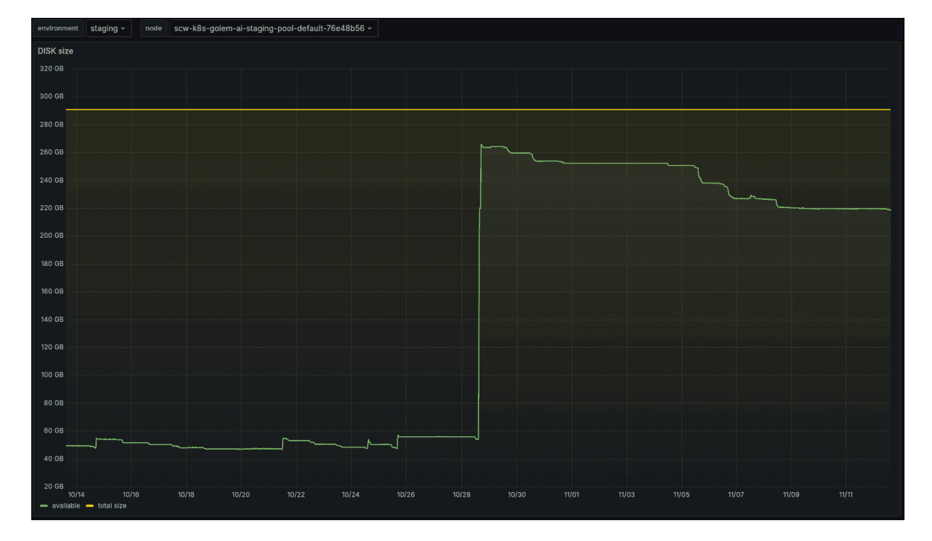
Task: Open the 'DISK size' panel title menu
Action: 56,51
